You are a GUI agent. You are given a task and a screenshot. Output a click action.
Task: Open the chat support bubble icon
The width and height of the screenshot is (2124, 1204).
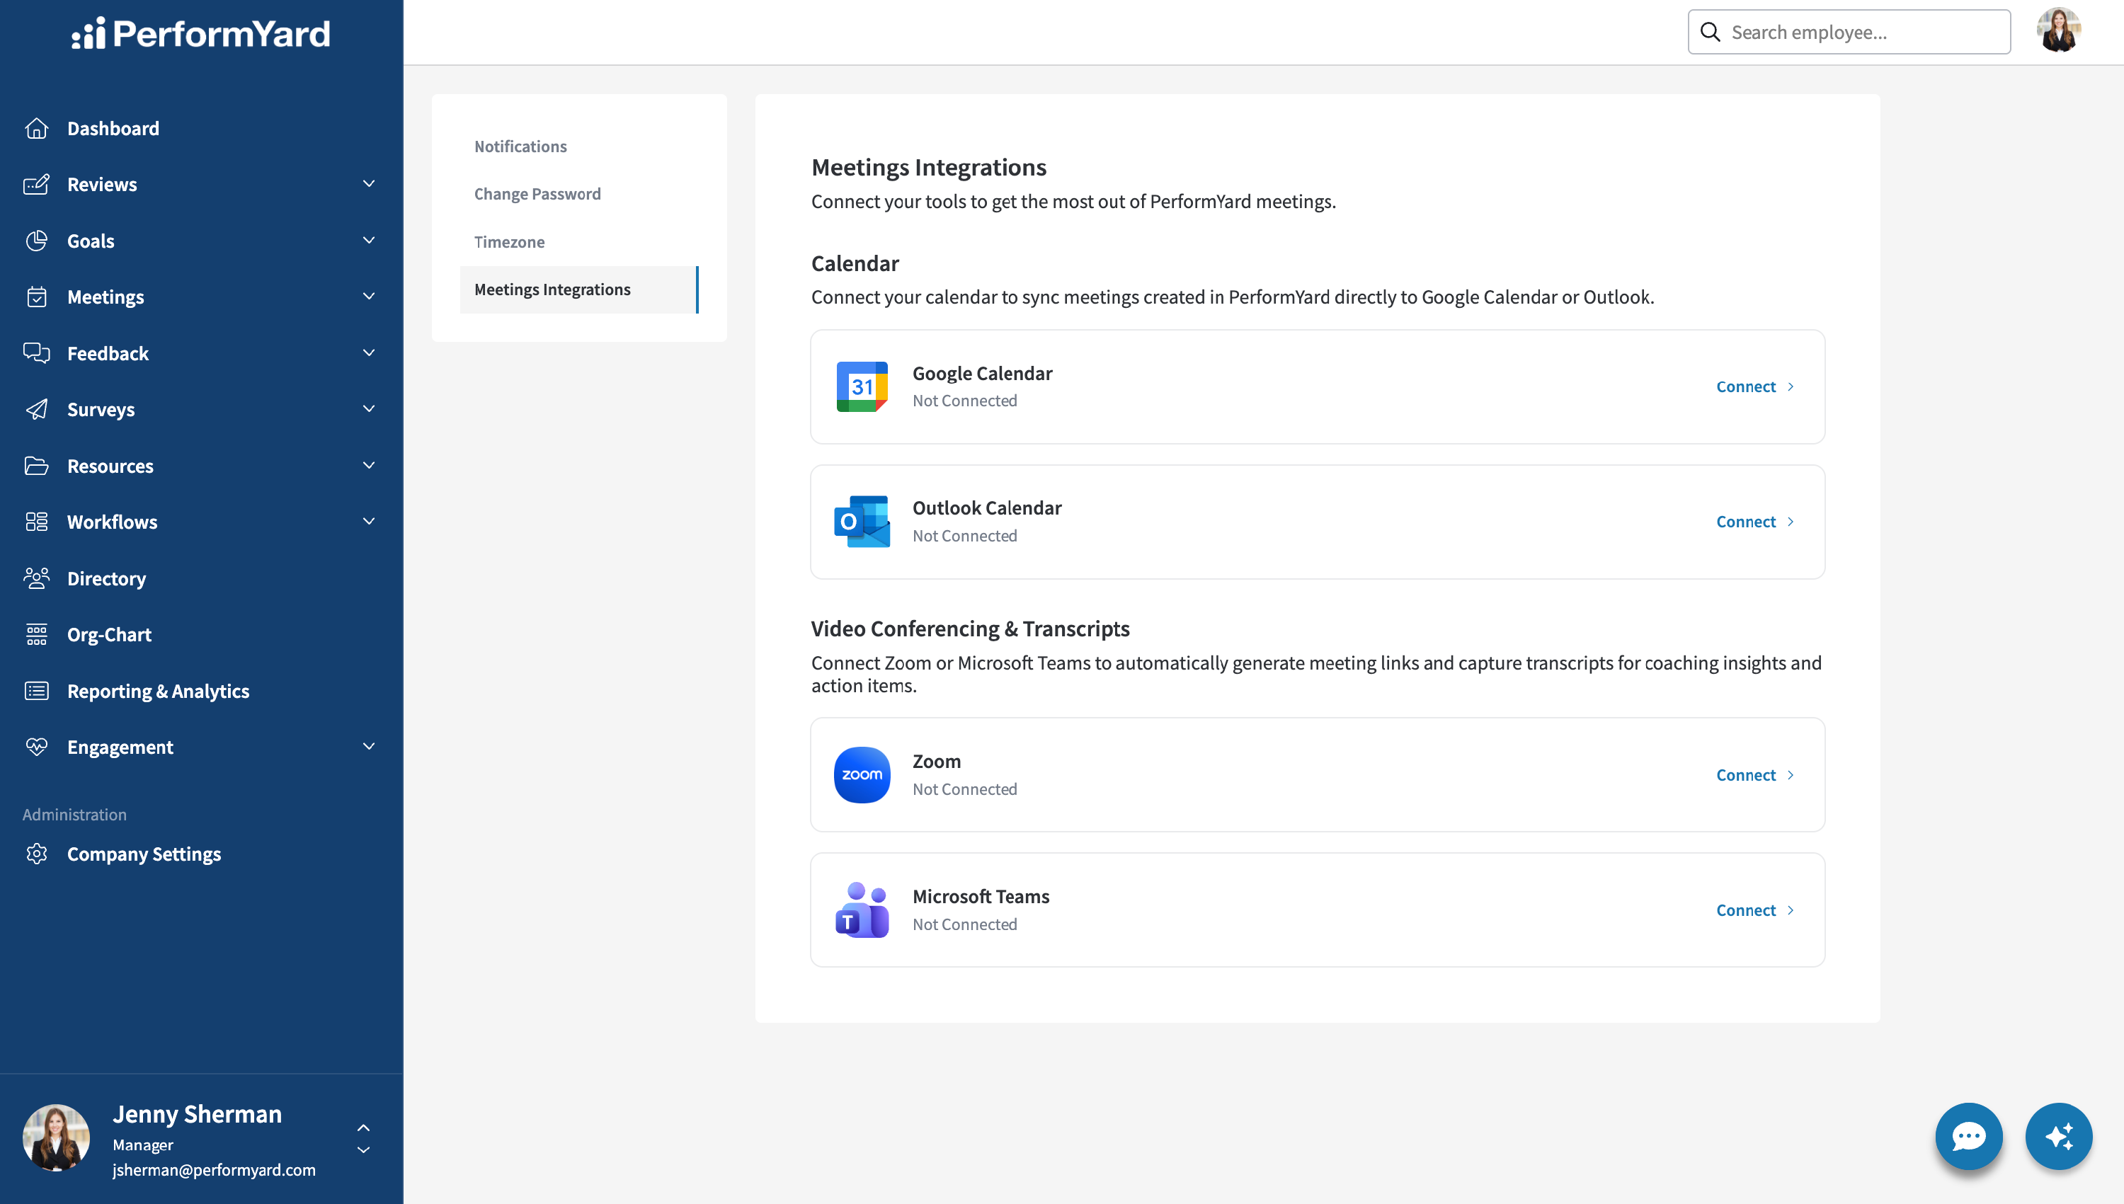point(1968,1136)
